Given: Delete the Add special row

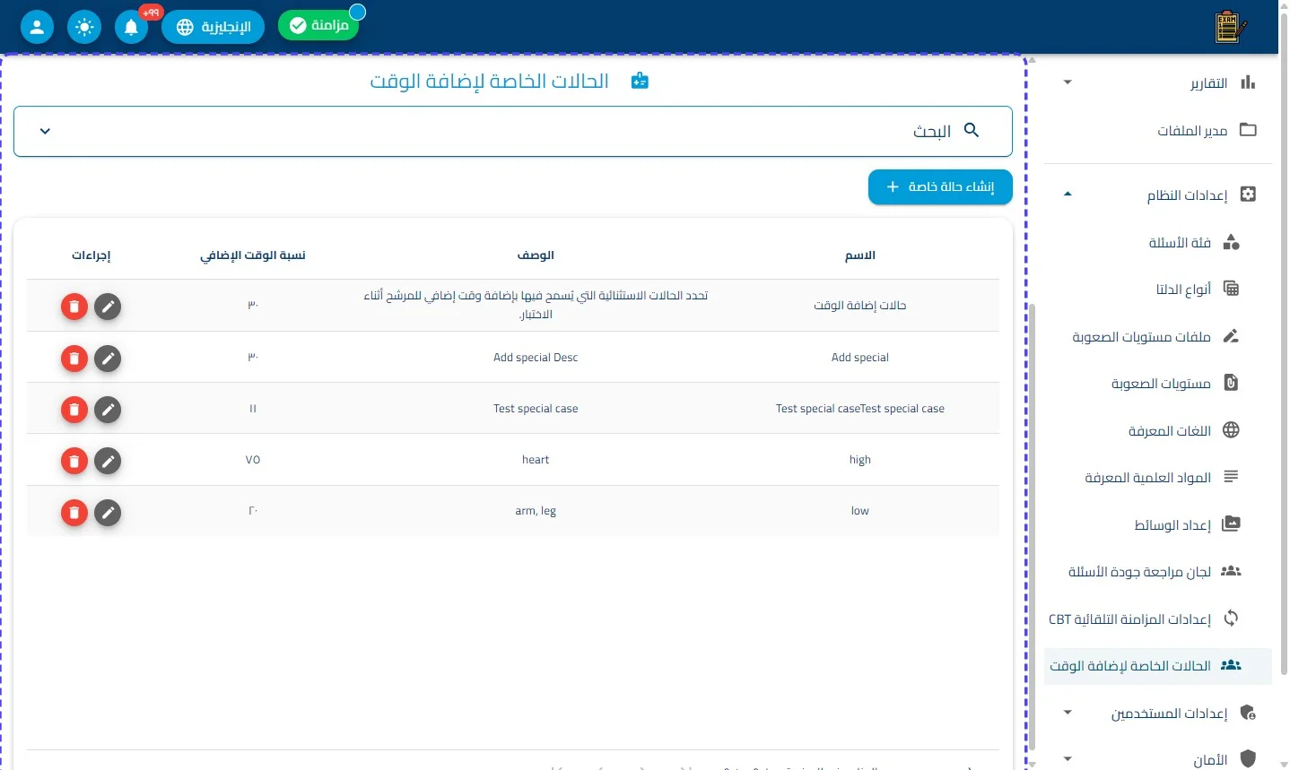Looking at the screenshot, I should [74, 359].
